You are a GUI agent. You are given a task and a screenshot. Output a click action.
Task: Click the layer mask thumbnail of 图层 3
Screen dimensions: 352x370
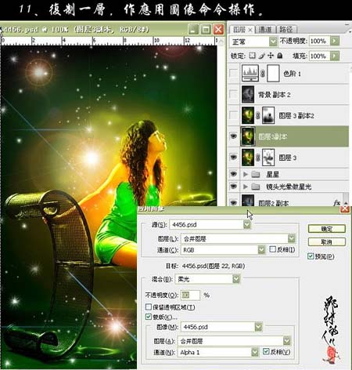click(268, 158)
